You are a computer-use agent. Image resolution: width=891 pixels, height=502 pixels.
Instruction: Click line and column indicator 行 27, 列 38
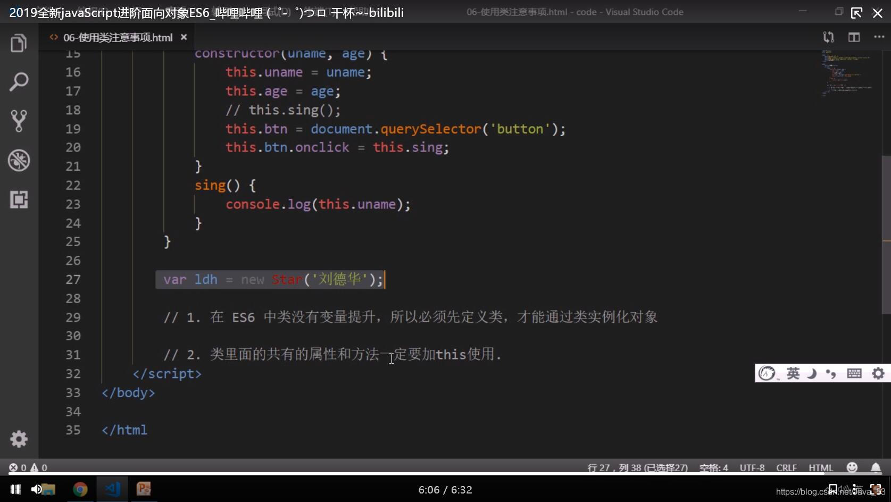(x=637, y=467)
